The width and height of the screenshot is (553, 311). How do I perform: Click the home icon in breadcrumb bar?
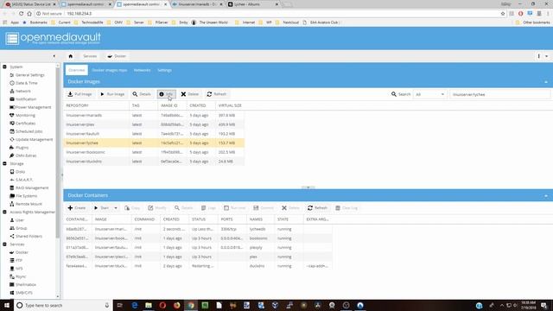71,56
